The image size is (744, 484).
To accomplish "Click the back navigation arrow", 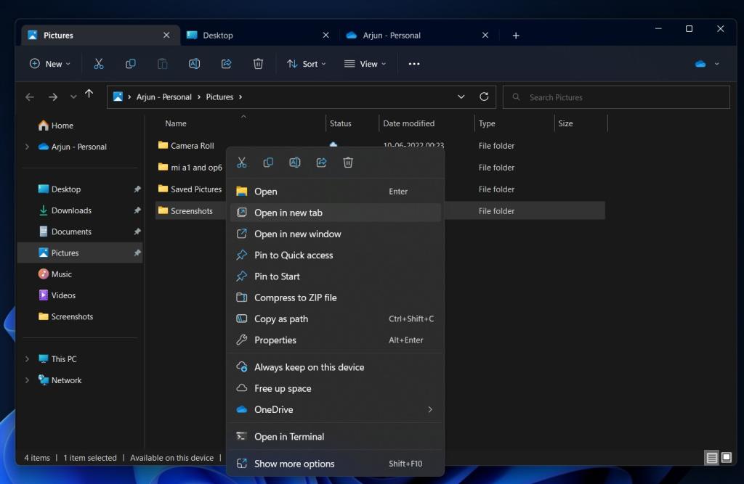I will pyautogui.click(x=29, y=97).
